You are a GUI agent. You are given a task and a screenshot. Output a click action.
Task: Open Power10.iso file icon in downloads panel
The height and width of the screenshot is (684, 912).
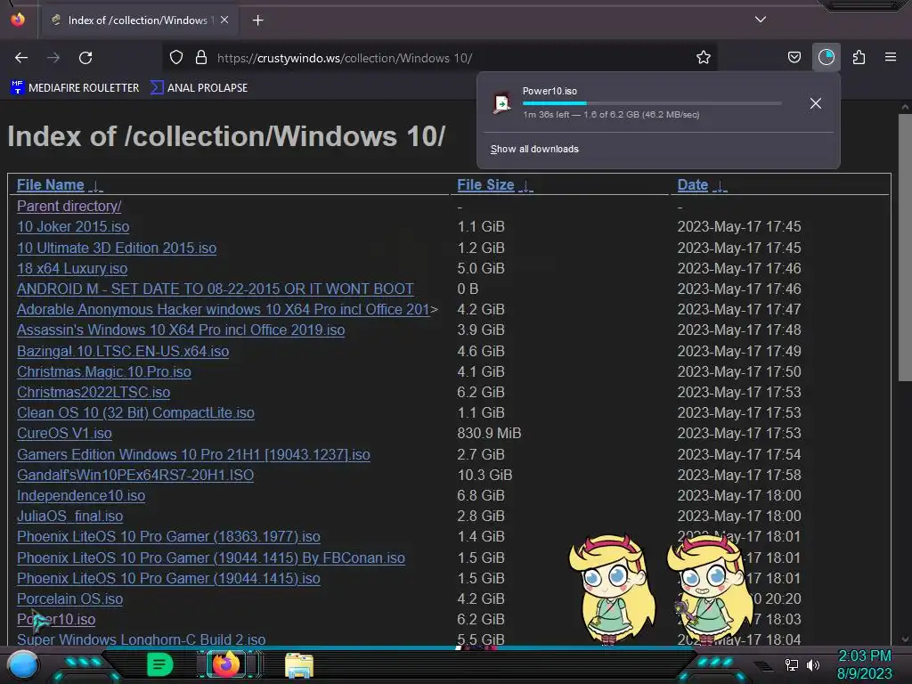(501, 103)
